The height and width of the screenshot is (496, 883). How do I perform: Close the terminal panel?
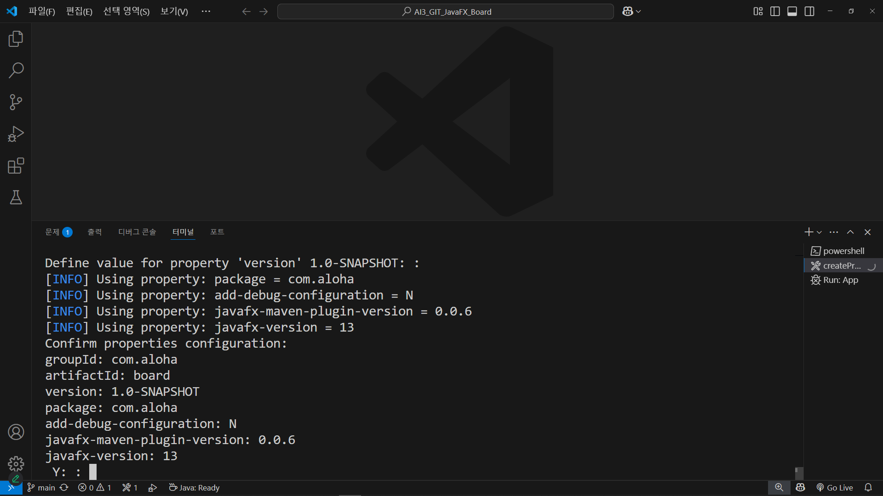click(867, 232)
